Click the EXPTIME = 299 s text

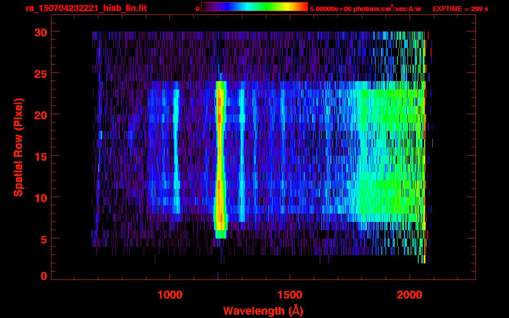click(x=460, y=9)
